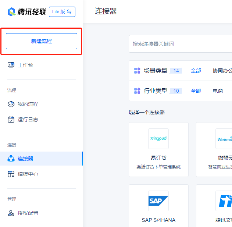Filter by 协同办公 scene type

coord(222,71)
